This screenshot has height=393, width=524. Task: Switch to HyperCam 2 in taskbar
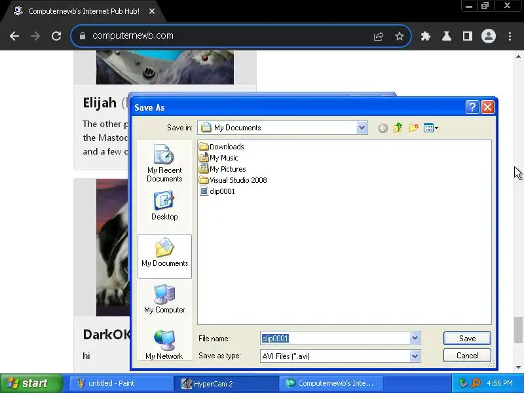[226, 383]
